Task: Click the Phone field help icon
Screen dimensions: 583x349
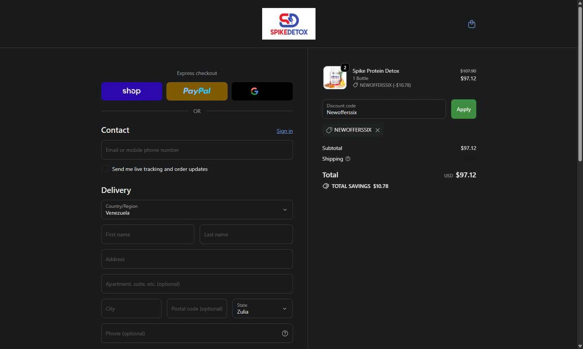Action: pyautogui.click(x=285, y=333)
